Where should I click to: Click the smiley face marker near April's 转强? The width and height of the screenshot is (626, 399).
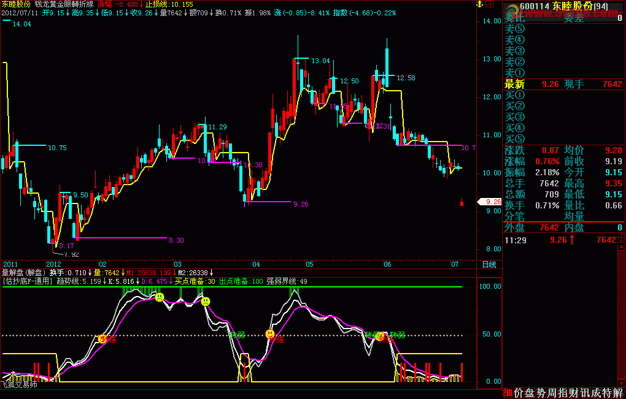point(270,334)
